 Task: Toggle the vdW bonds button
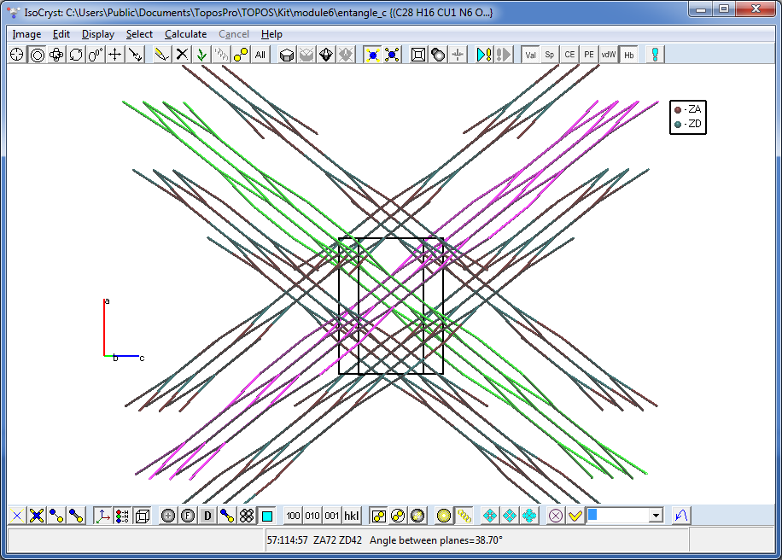tap(609, 55)
